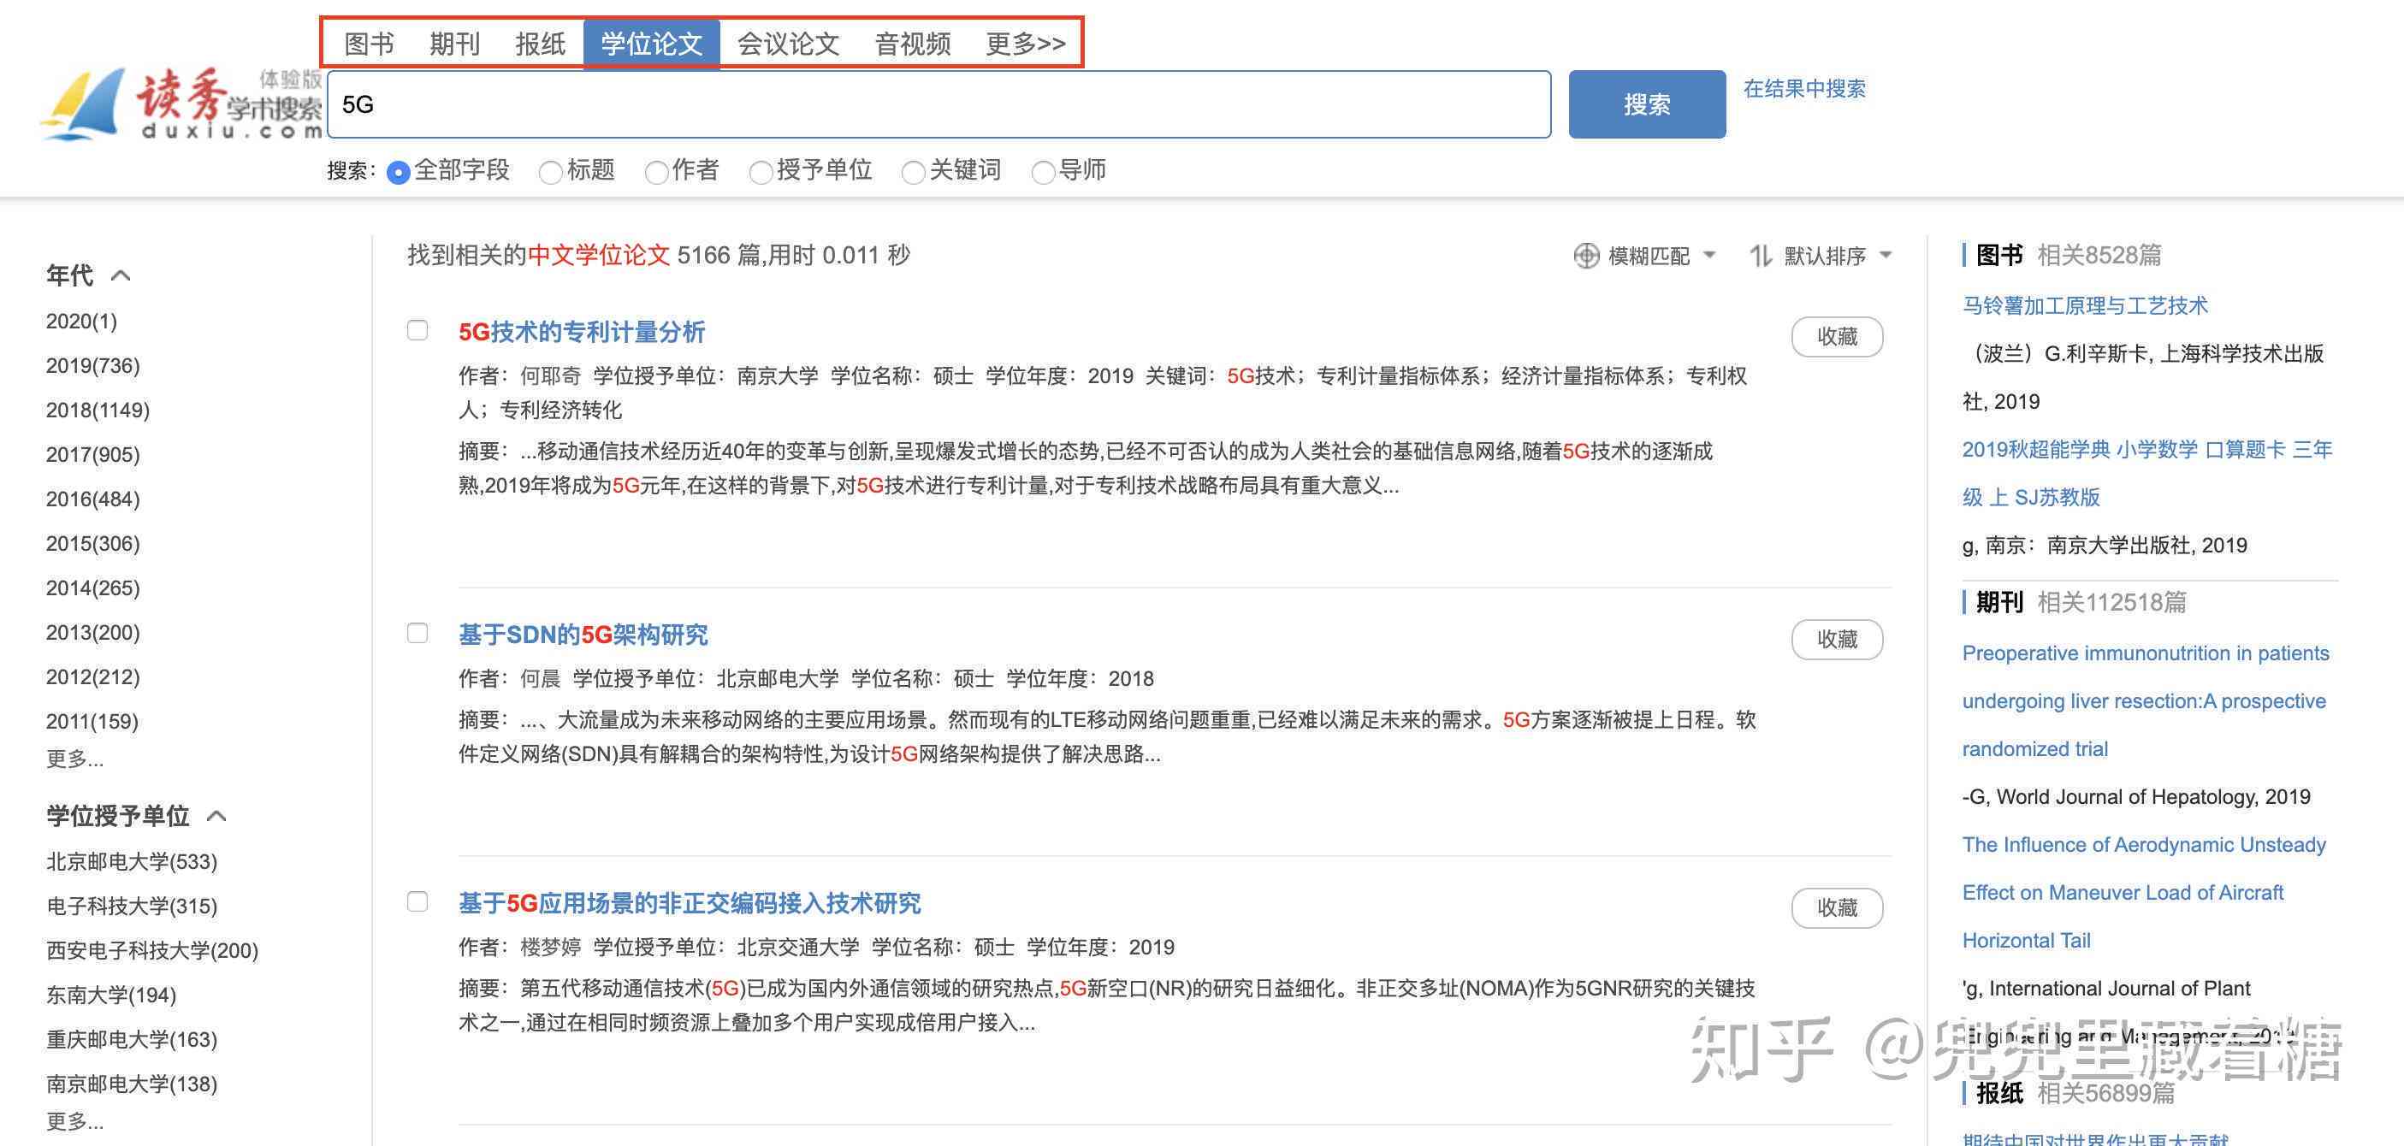Click the 在结果中搜索 link

tap(1805, 89)
